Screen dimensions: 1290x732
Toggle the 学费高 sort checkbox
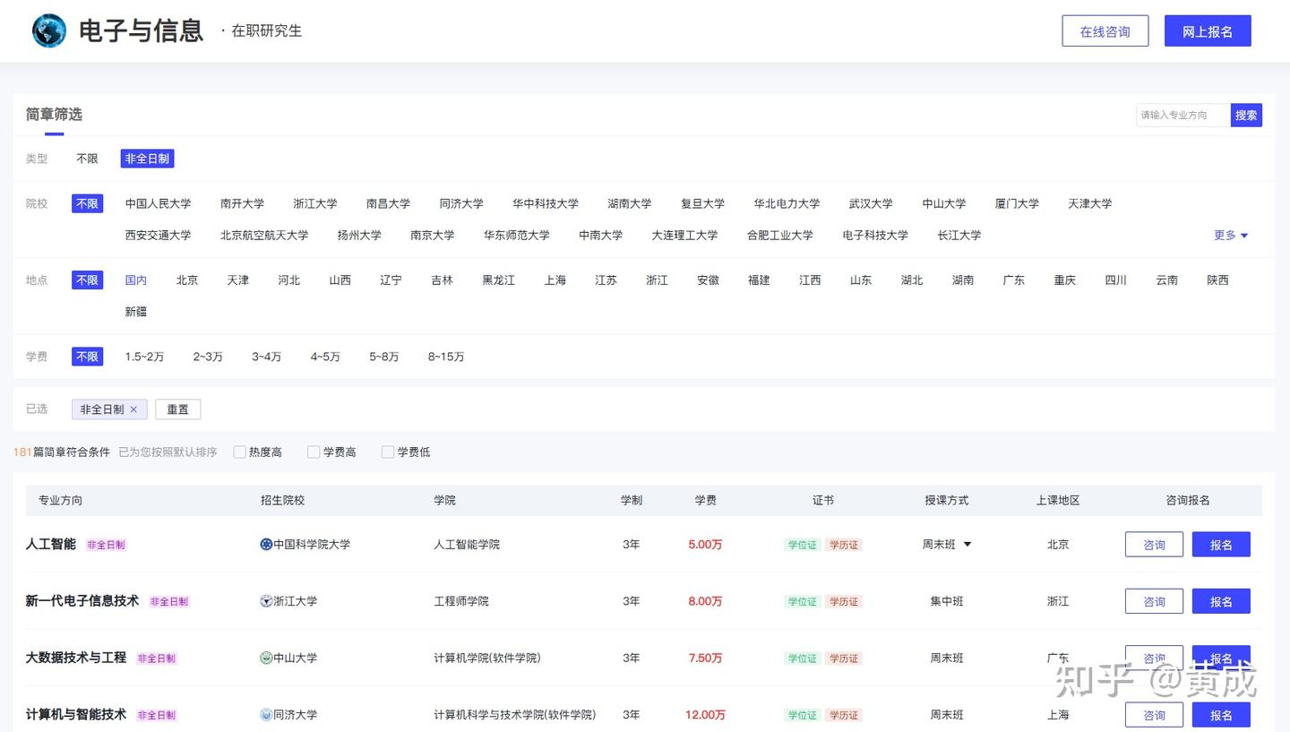click(314, 452)
